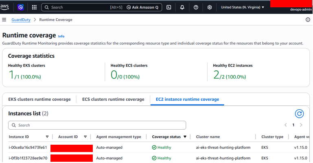Open the services grid menu
The width and height of the screenshot is (313, 163).
(x=34, y=7)
